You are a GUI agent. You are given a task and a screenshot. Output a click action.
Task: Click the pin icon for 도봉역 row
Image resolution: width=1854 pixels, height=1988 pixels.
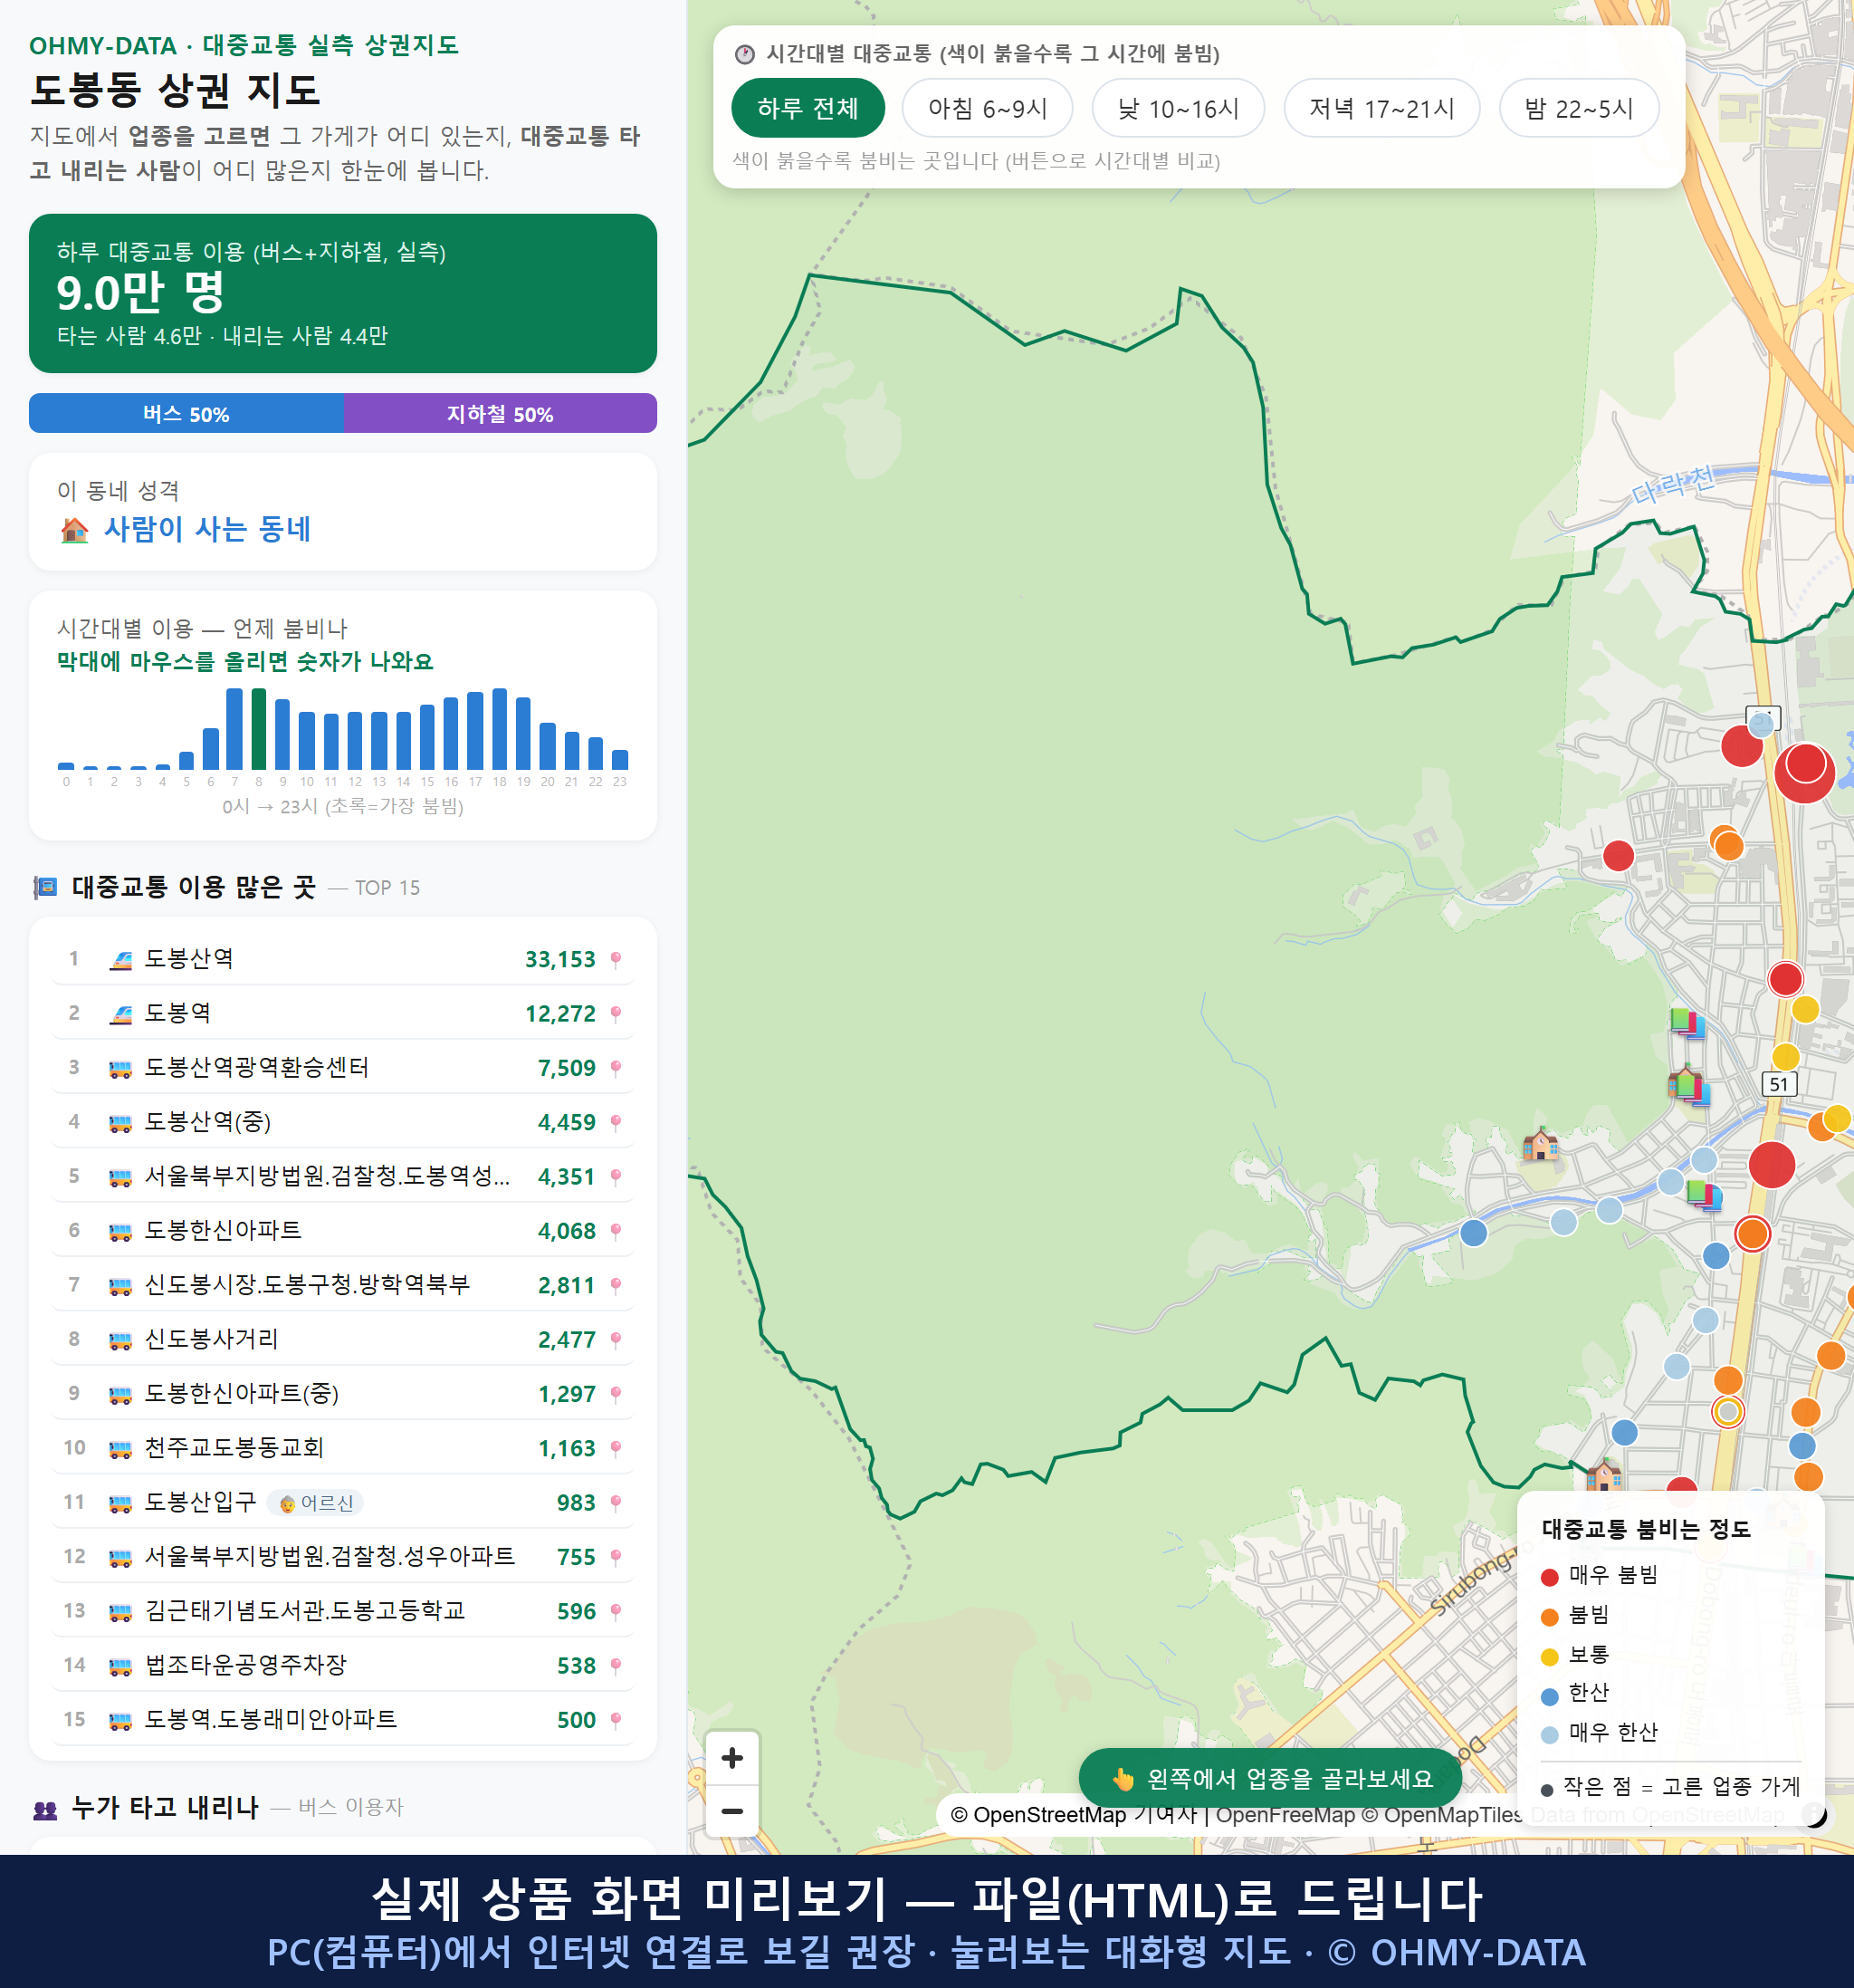click(616, 1014)
